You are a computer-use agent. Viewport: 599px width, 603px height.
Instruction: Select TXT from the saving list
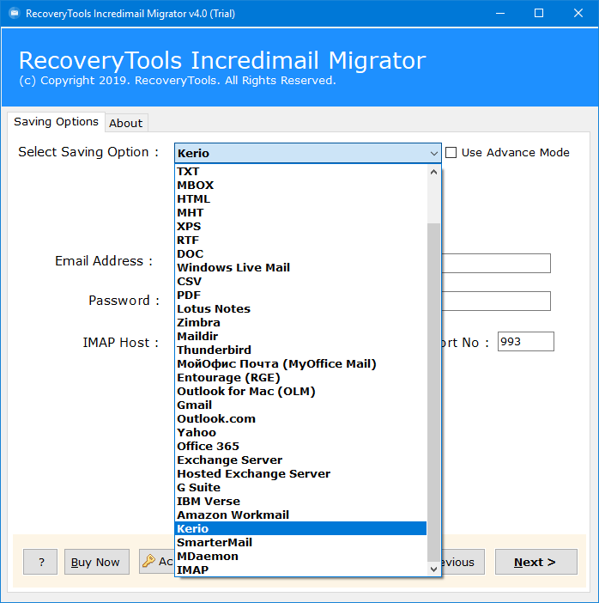pos(301,172)
